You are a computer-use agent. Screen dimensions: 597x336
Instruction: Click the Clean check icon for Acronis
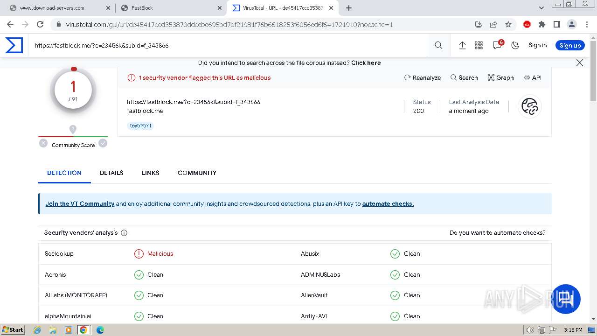click(x=139, y=275)
